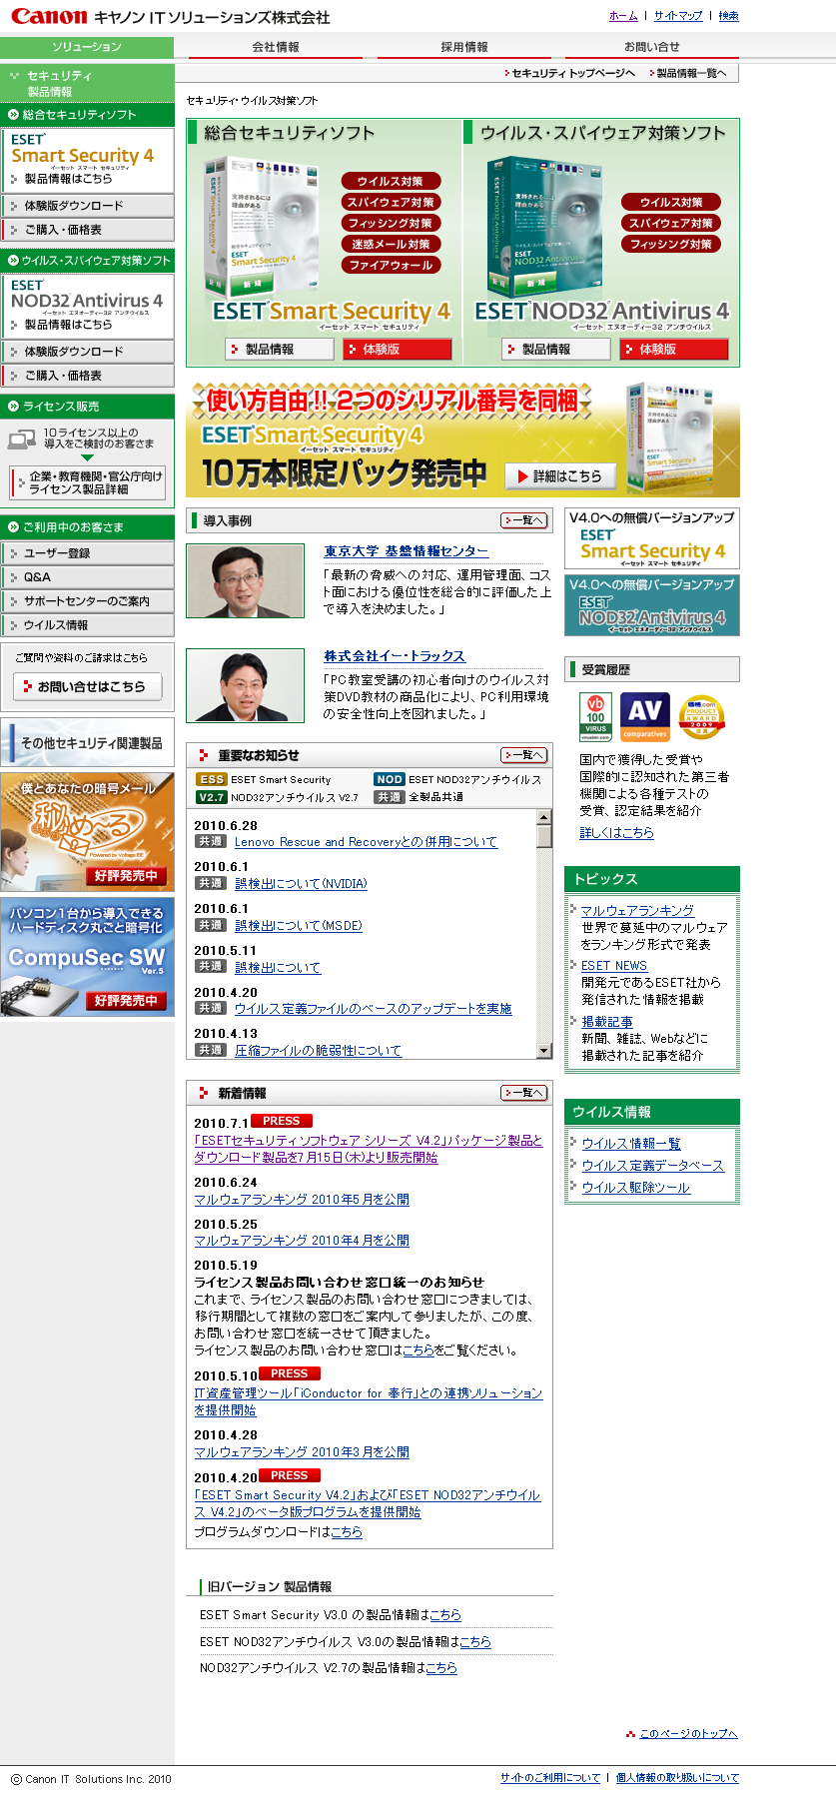836x1801 pixels.
Task: Click scroll up arrow in notices list
Action: [x=544, y=817]
